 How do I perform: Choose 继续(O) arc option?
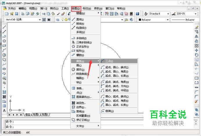pos(119,111)
